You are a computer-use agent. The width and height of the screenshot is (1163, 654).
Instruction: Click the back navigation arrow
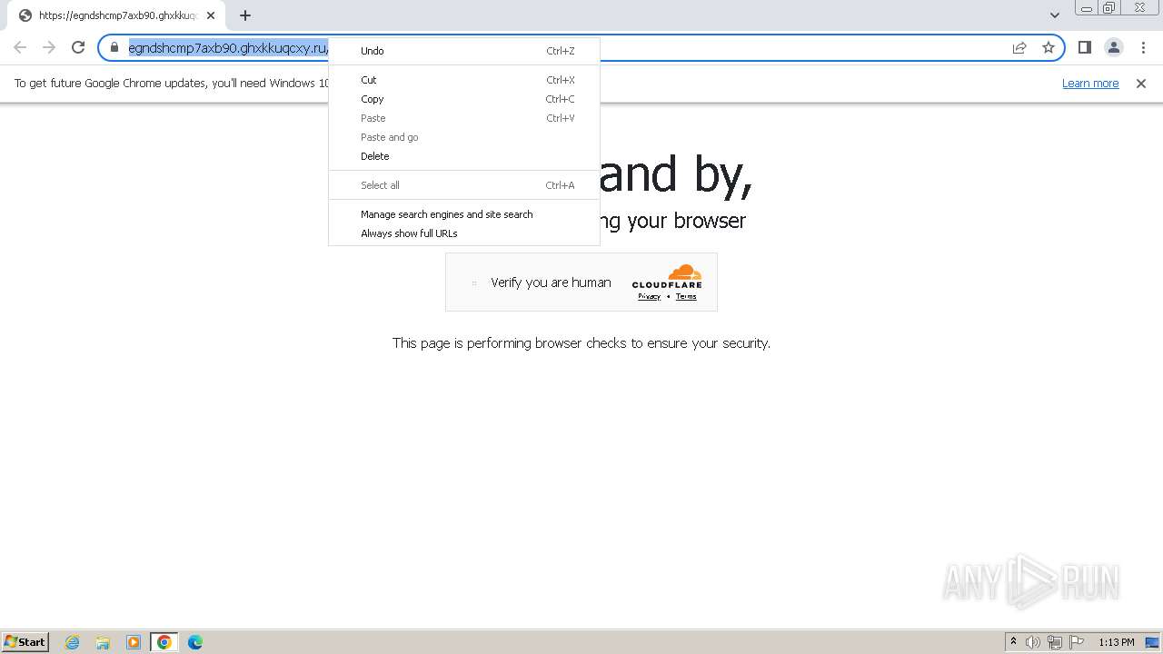tap(20, 47)
